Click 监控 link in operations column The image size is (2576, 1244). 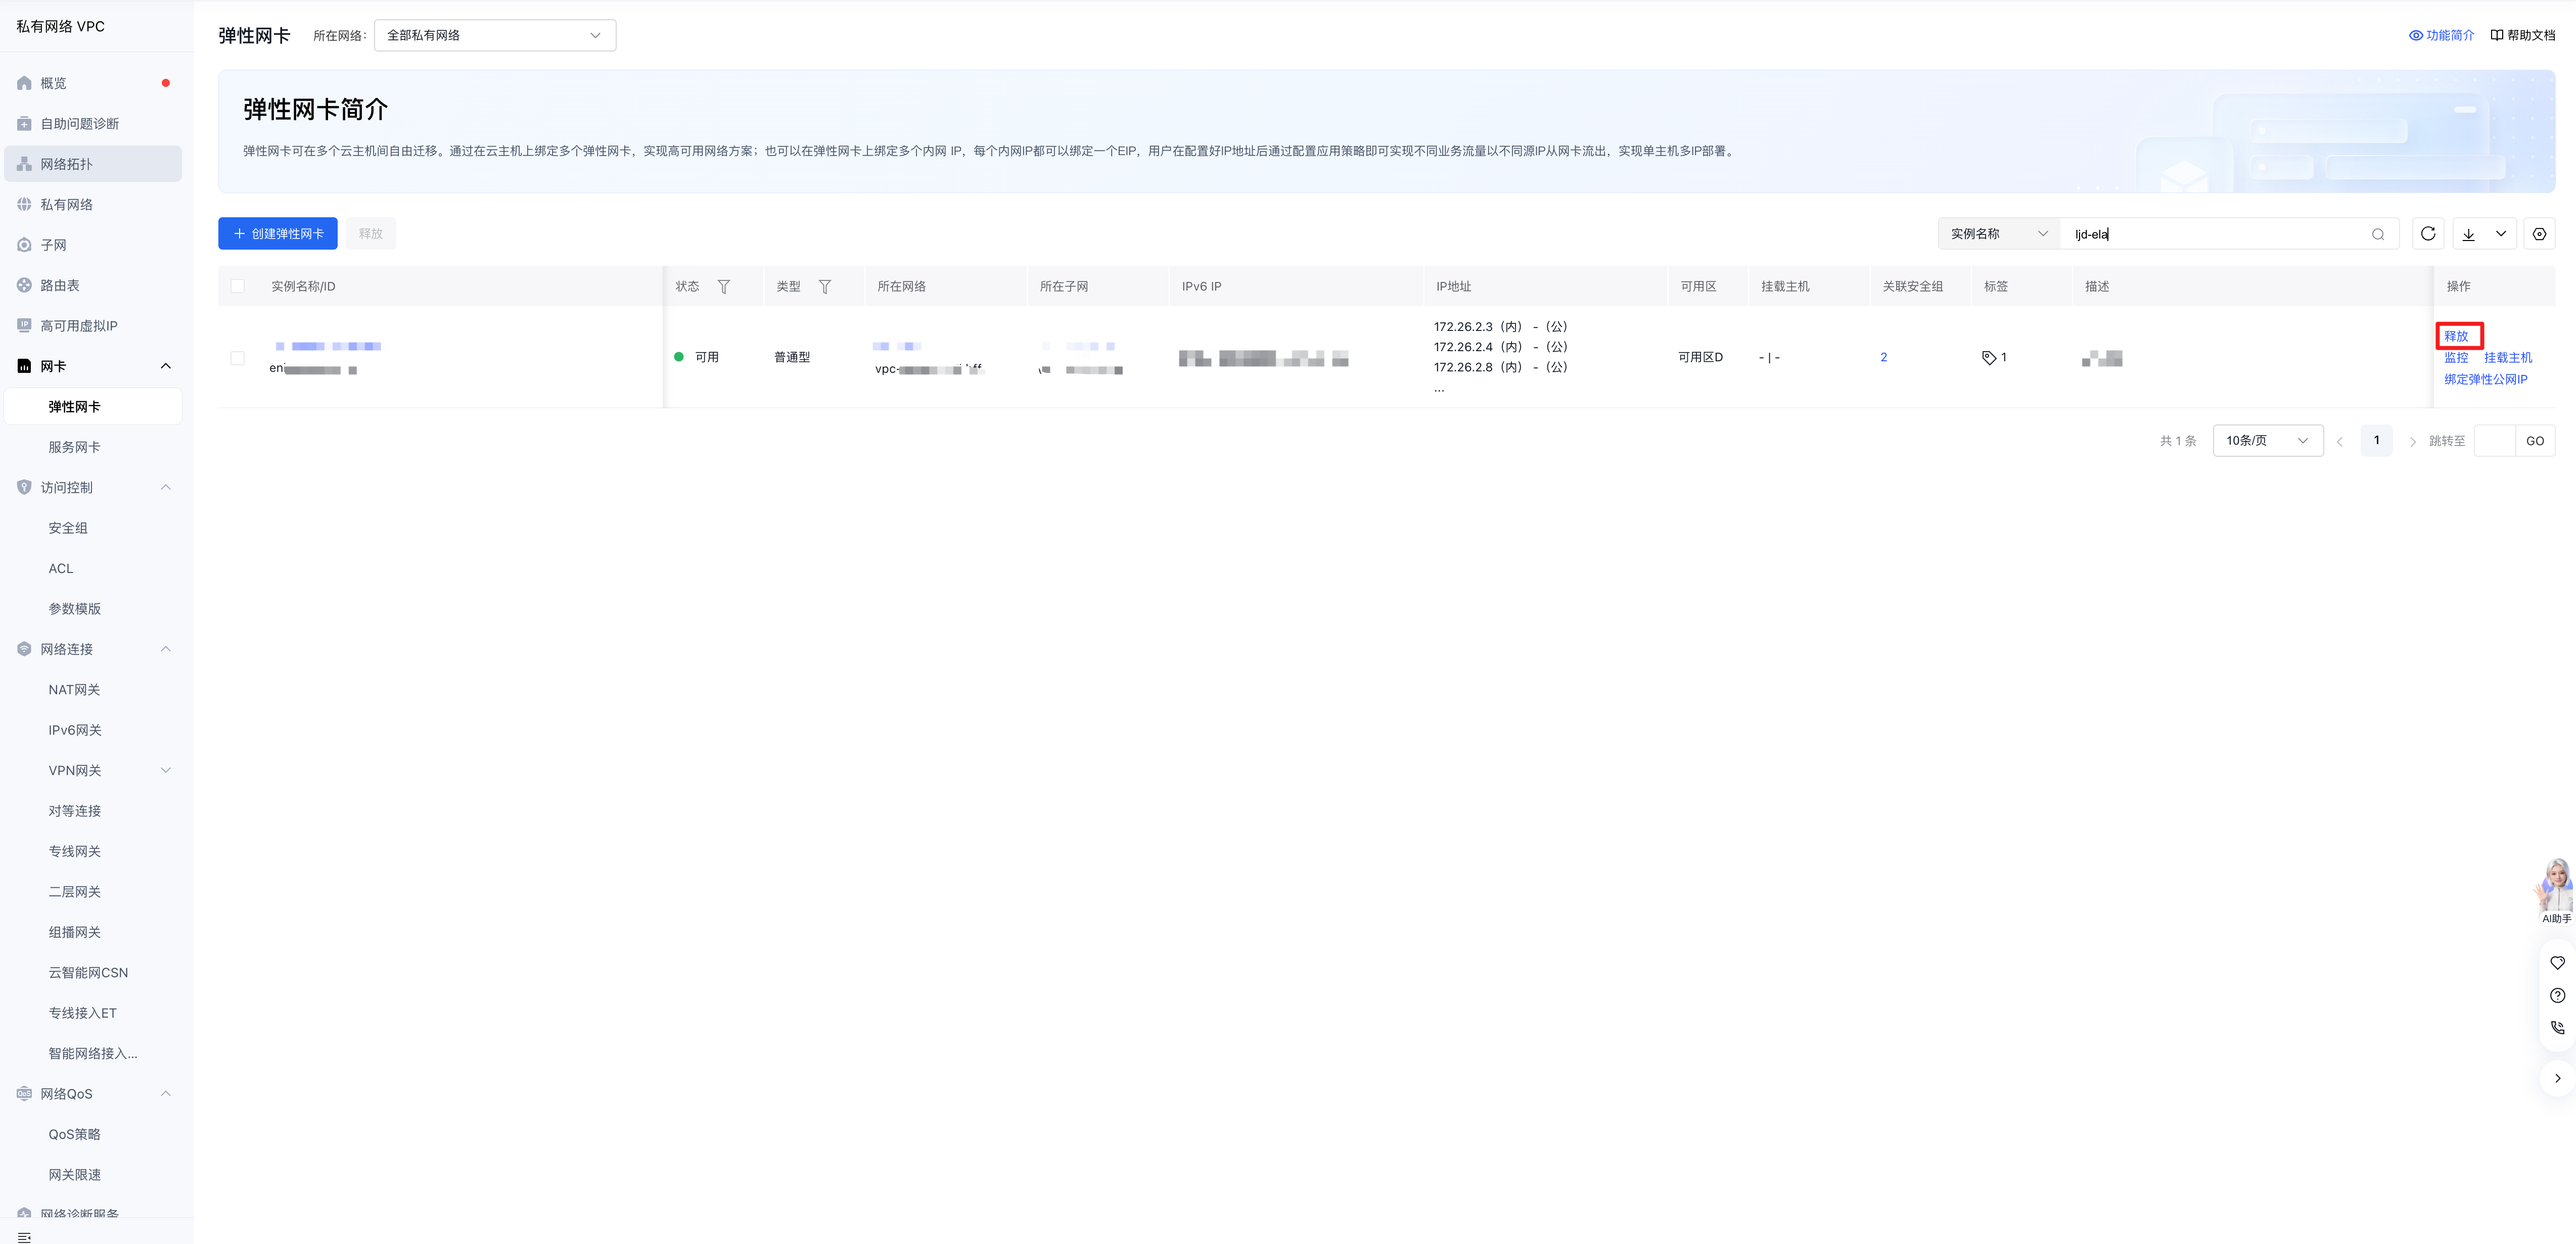click(x=2456, y=358)
